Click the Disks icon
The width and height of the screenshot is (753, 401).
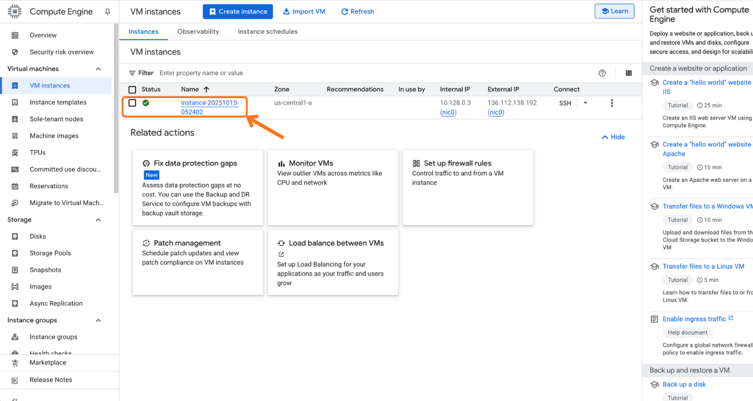coord(15,236)
